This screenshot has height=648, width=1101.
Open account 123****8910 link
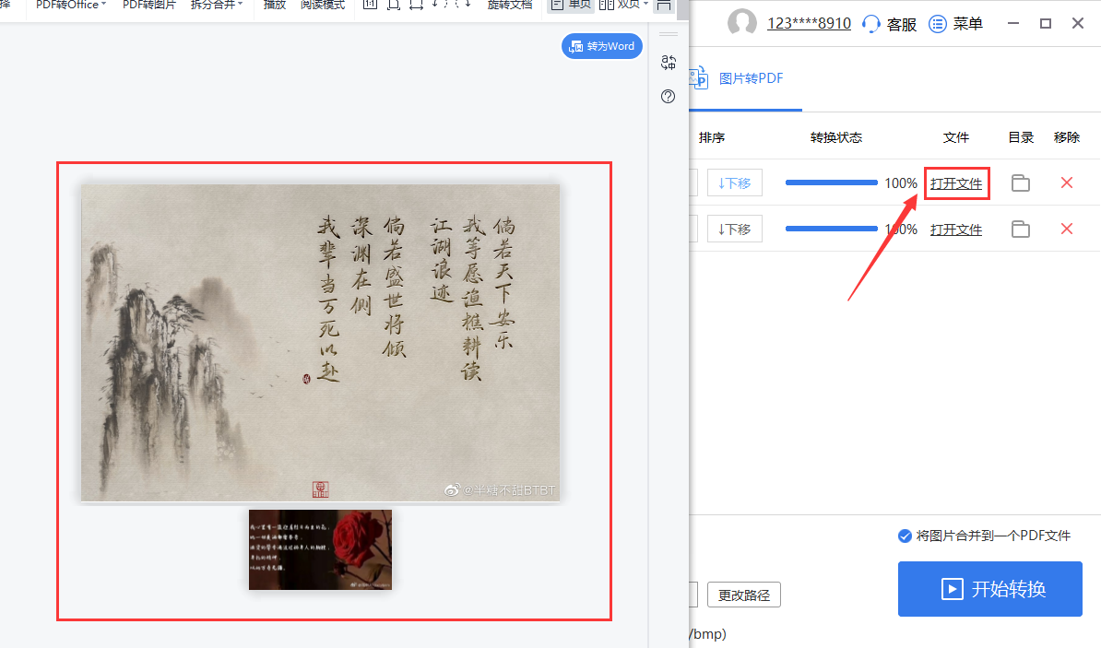(809, 24)
